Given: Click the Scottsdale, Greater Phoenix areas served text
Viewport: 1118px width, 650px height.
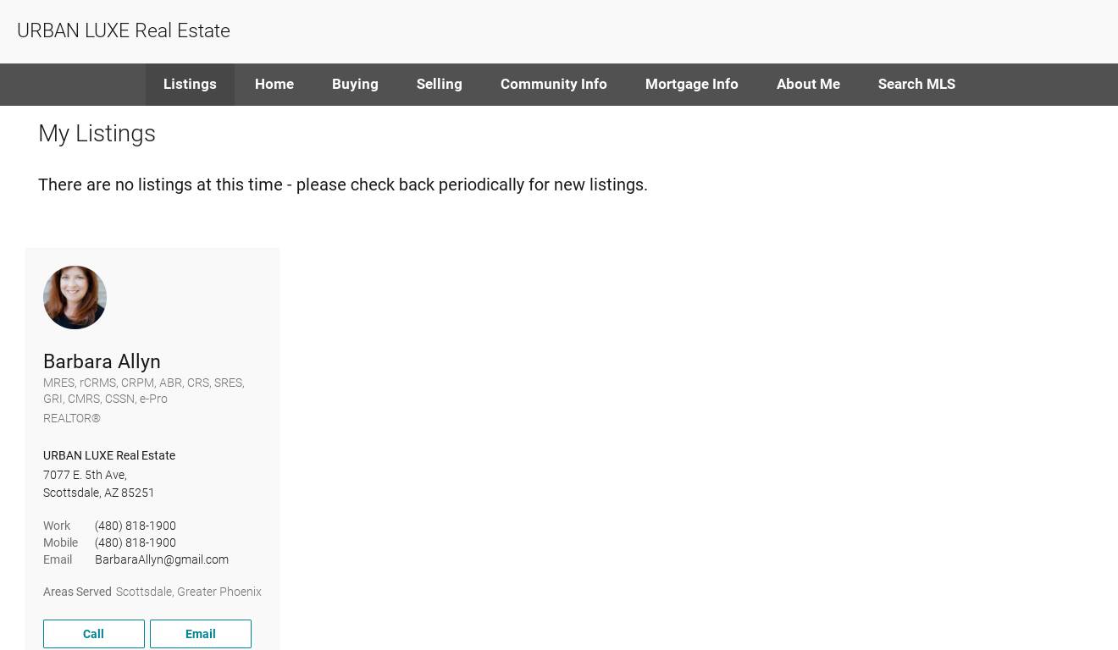Looking at the screenshot, I should [188, 592].
